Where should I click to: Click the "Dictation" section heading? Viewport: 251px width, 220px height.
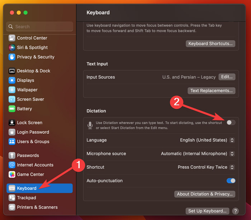[96, 111]
